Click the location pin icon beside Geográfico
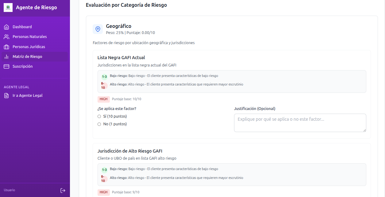Screen dimensions: 385x197 pos(98,29)
